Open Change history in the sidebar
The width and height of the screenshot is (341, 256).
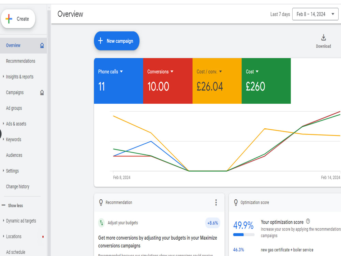pyautogui.click(x=18, y=187)
